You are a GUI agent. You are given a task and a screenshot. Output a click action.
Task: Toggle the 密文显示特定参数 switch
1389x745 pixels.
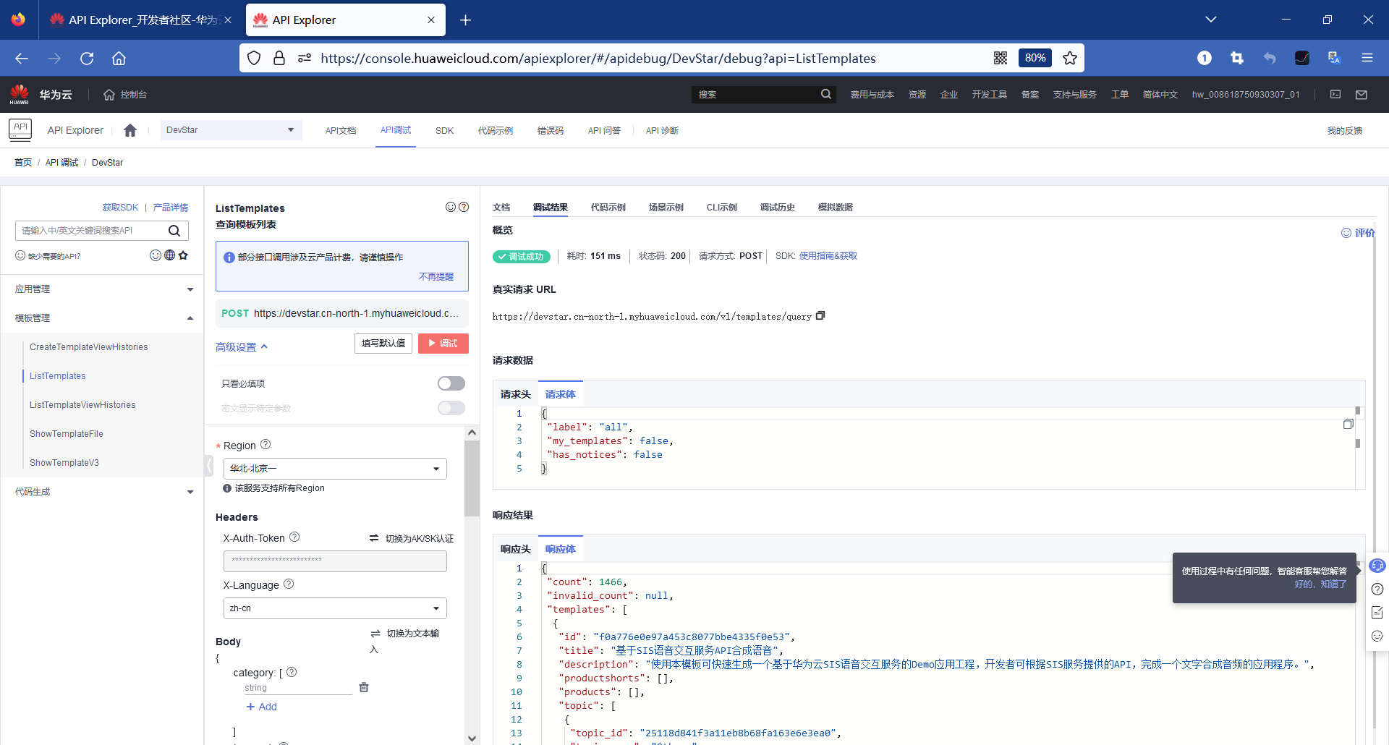[x=451, y=408]
